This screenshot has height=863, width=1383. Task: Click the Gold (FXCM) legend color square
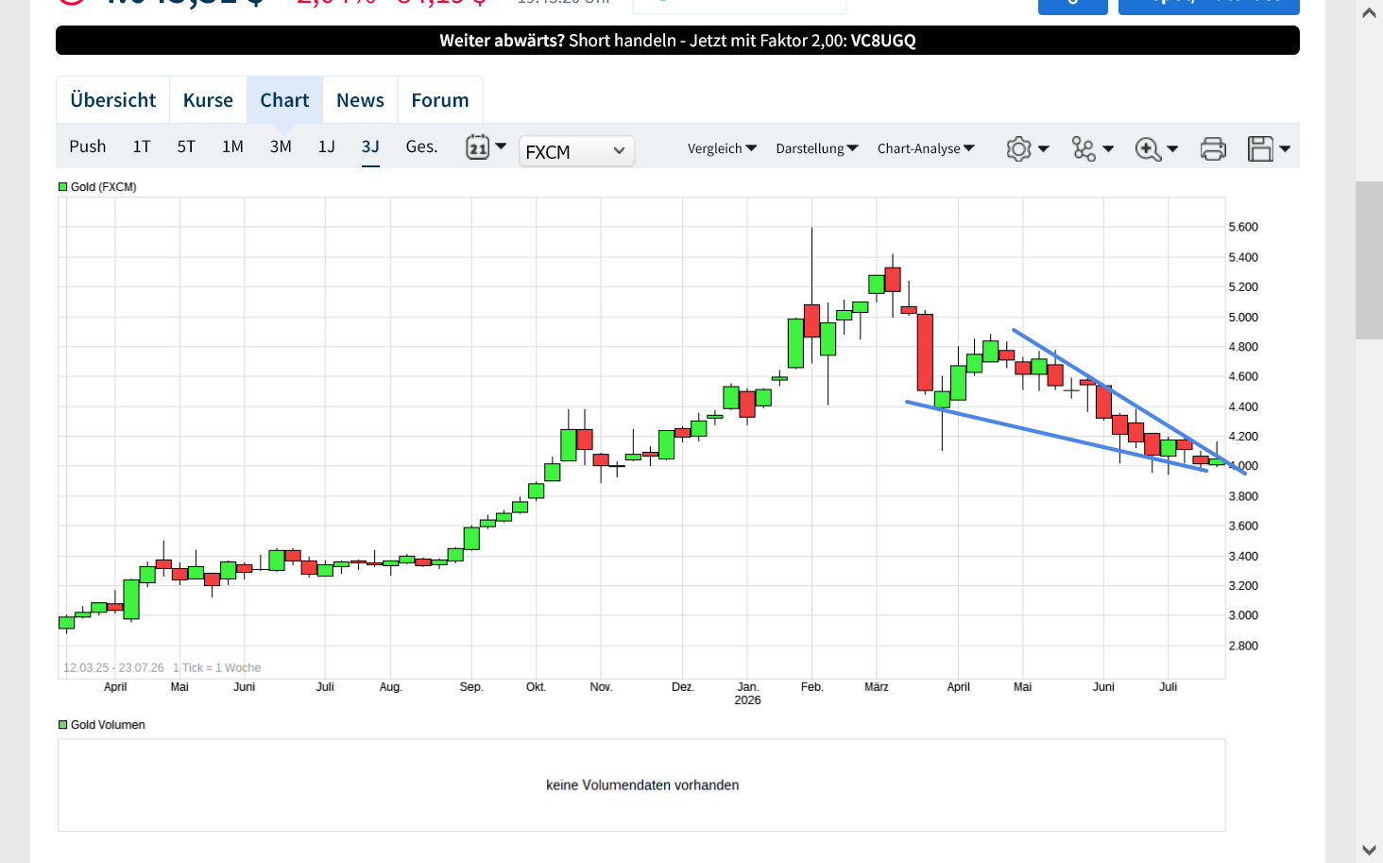coord(63,187)
